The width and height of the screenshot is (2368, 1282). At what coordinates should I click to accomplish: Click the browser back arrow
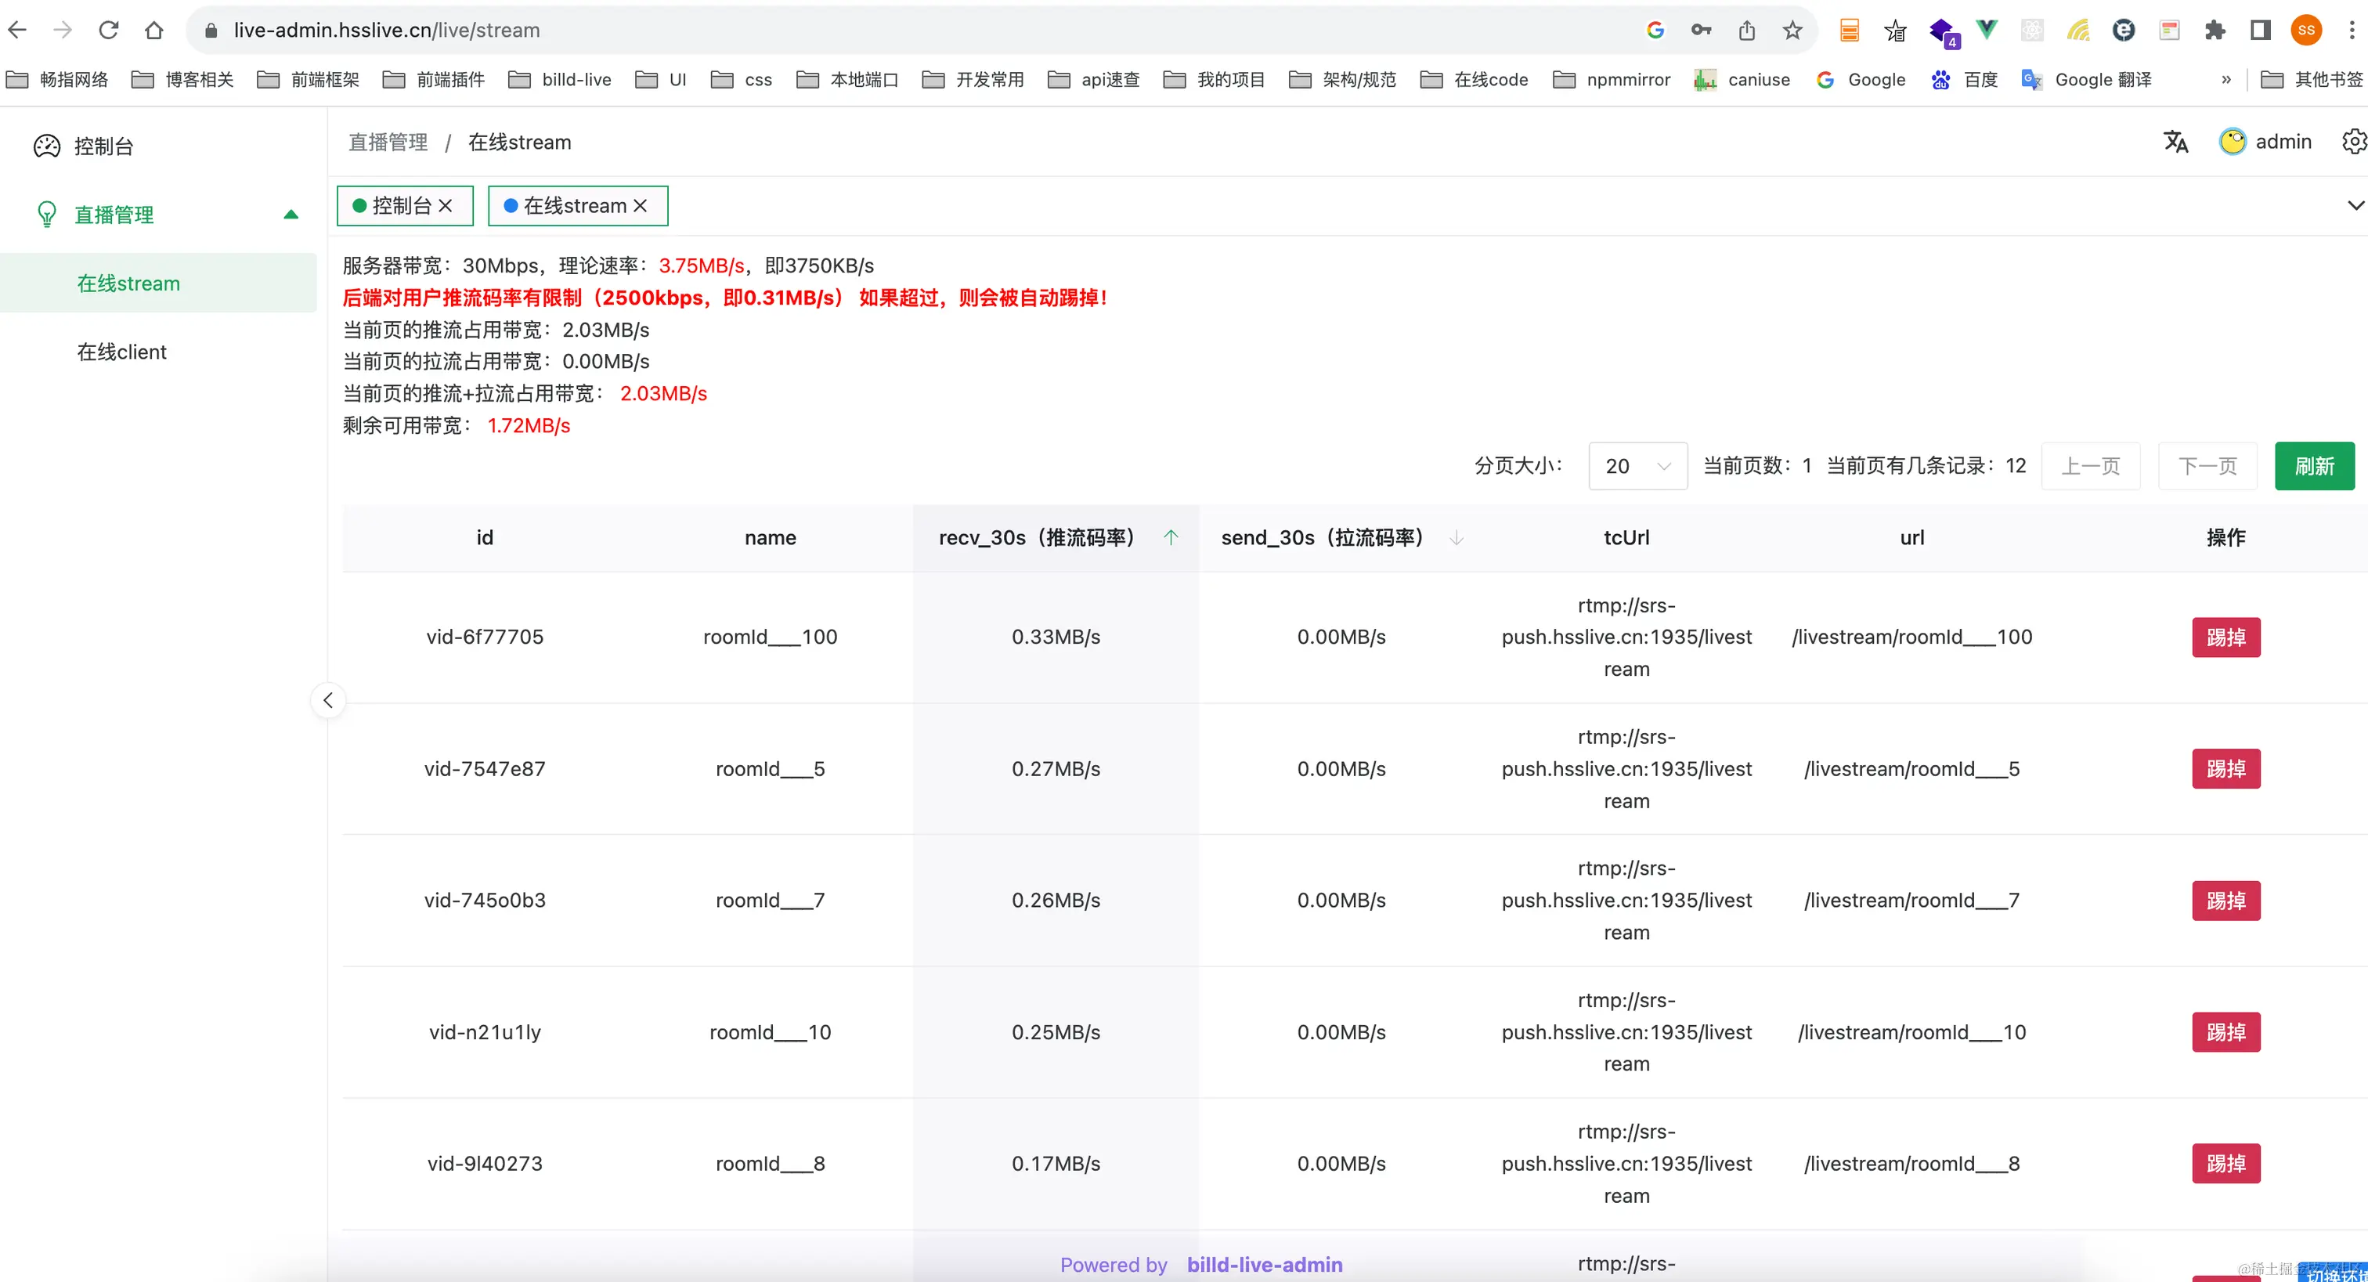point(17,31)
